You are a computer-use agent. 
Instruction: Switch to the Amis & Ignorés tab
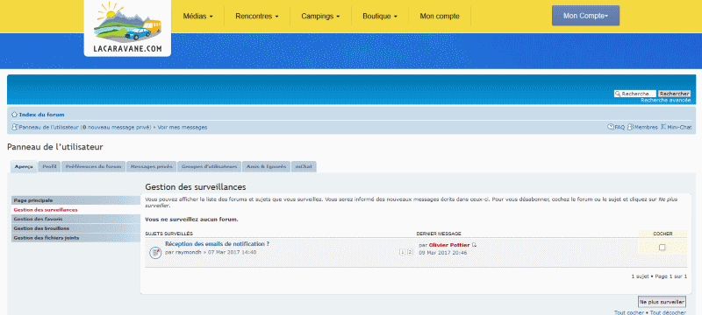[x=266, y=167]
